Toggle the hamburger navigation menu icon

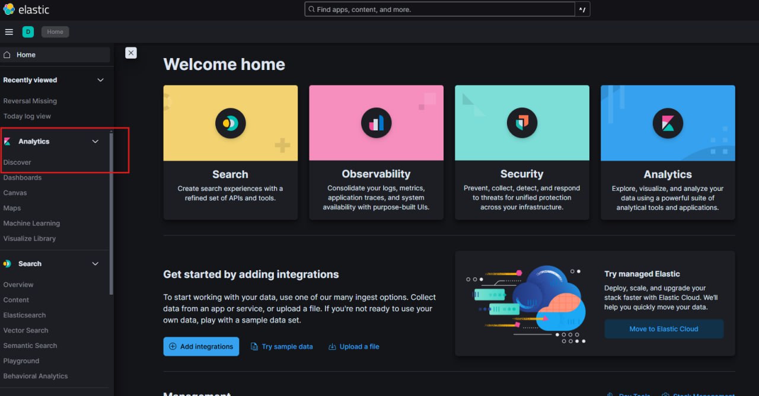[9, 32]
